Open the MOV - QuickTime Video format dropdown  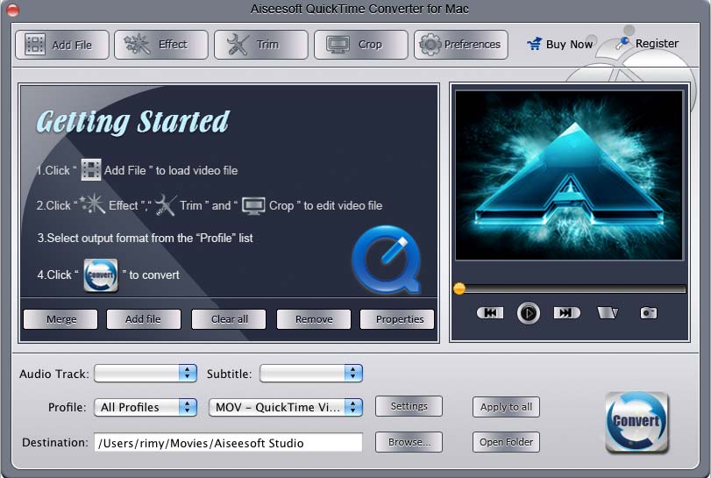pos(286,407)
